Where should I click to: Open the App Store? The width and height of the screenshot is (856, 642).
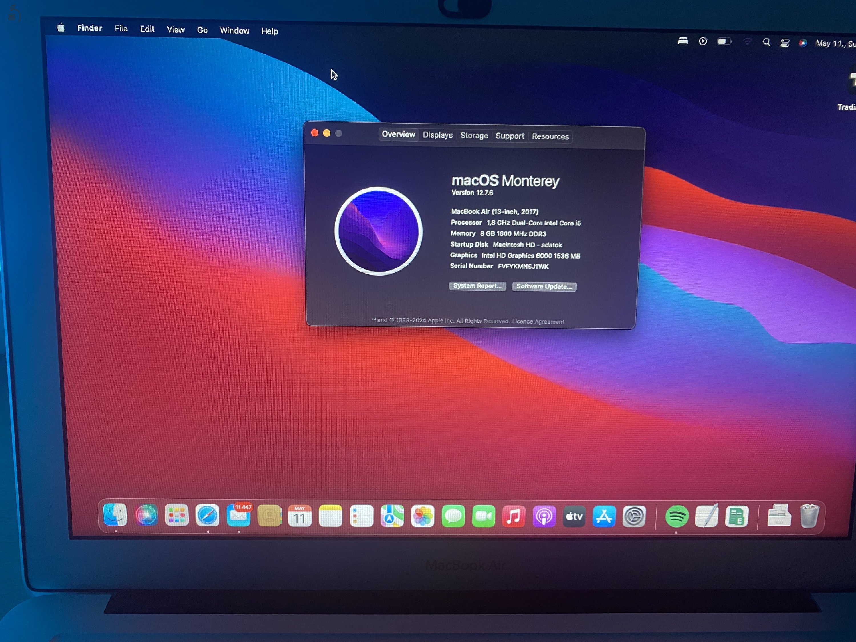[x=604, y=516]
